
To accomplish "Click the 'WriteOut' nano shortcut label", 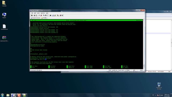I will tap(53, 66).
